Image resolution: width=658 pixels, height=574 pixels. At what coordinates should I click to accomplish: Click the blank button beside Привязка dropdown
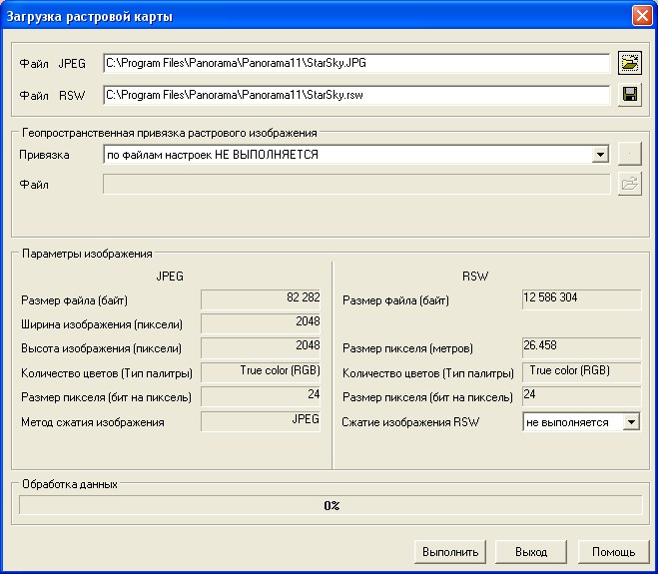(x=629, y=154)
